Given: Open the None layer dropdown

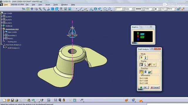Looking at the screenshot, I should click(x=175, y=9).
